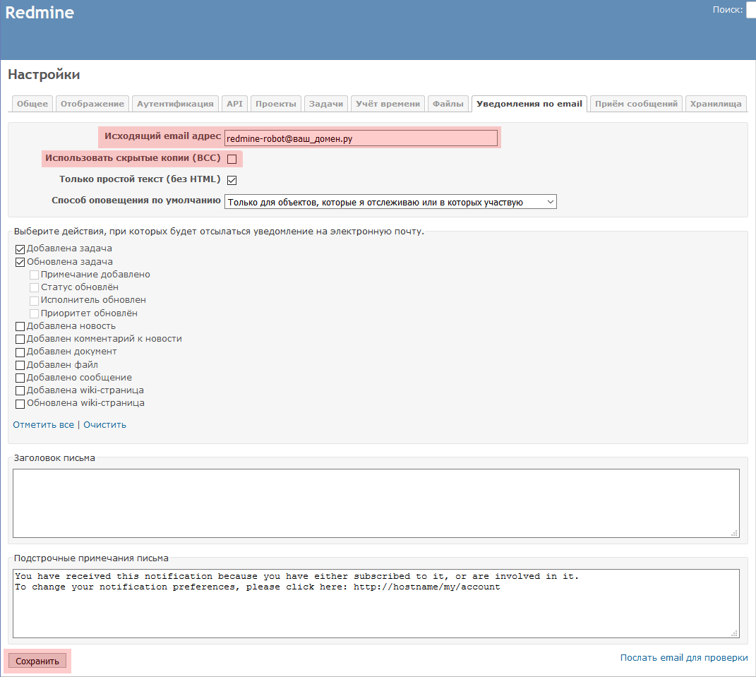Uncheck the Добавлена задача checkbox
Screen dimensions: 756x677
tap(20, 249)
